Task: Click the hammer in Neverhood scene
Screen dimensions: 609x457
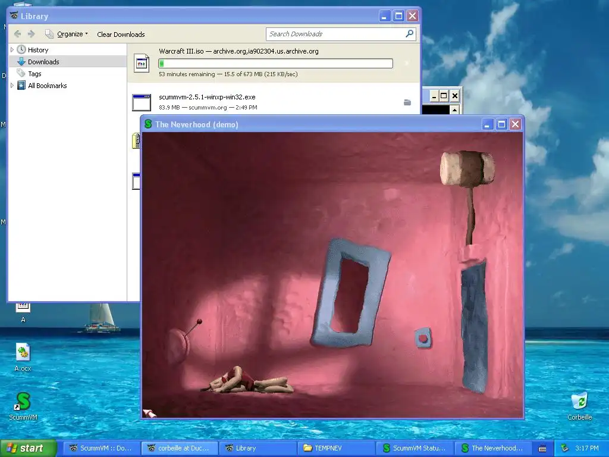Action: [467, 168]
